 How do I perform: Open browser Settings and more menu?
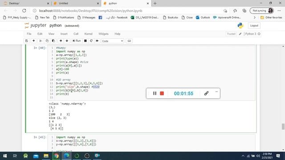click(279, 11)
